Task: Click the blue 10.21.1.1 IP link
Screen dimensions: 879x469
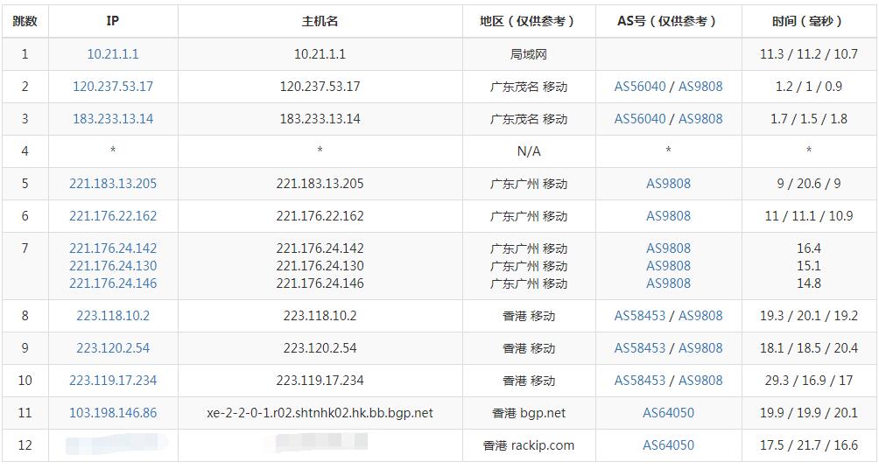Action: [113, 54]
